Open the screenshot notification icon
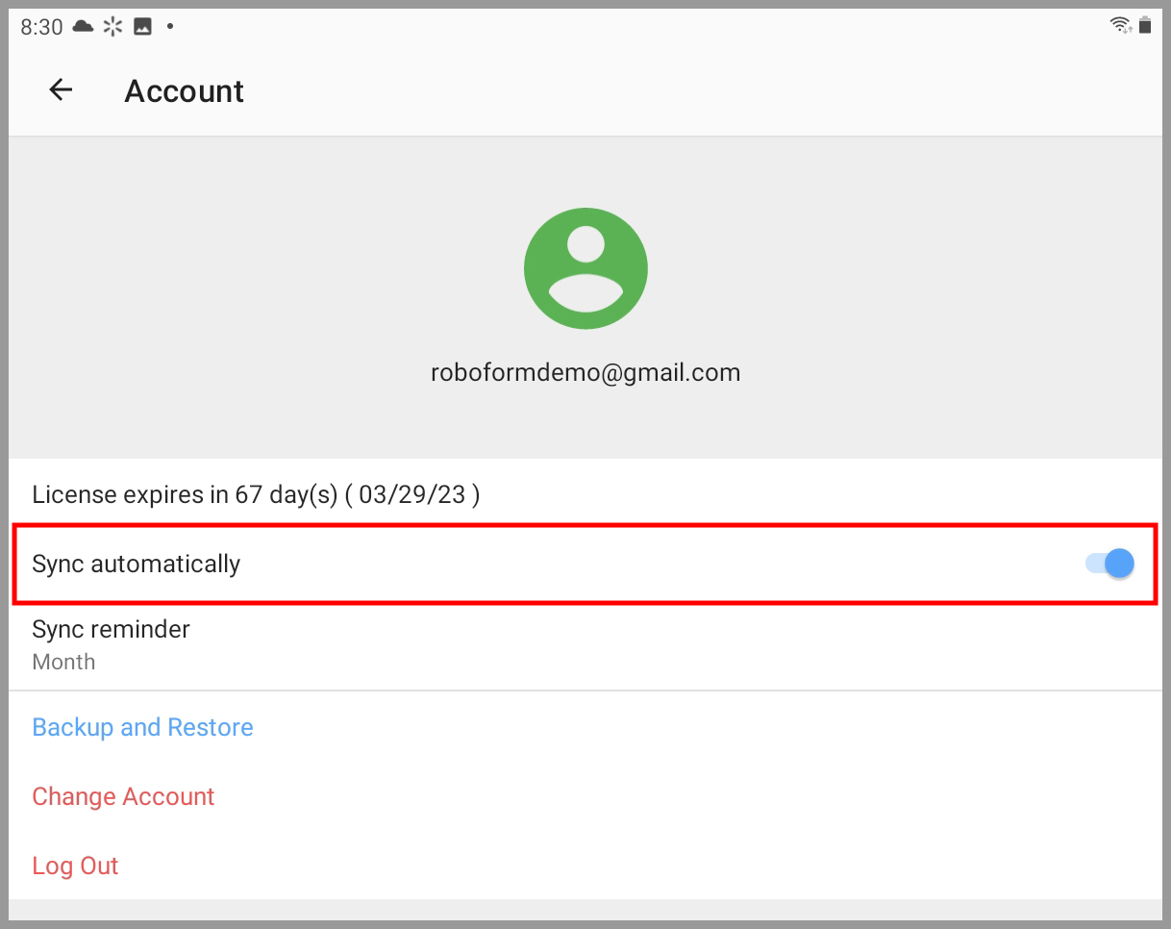 (x=142, y=26)
